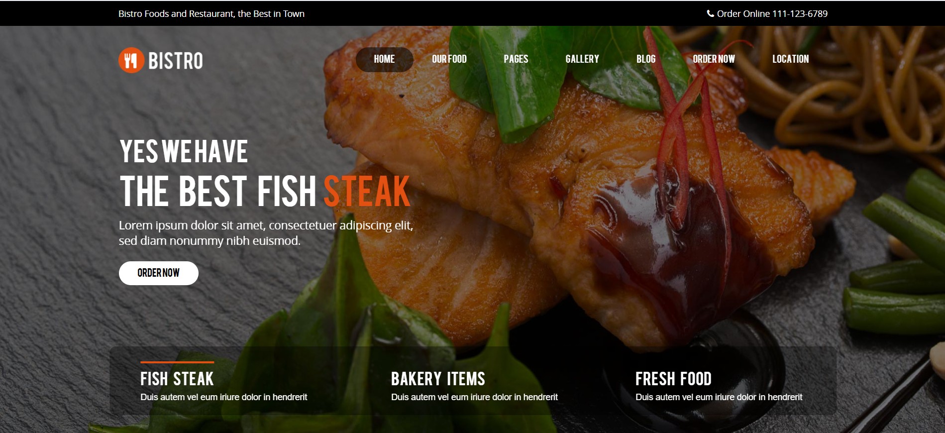This screenshot has width=945, height=433.
Task: Click the Bakery Items description text
Action: click(474, 397)
